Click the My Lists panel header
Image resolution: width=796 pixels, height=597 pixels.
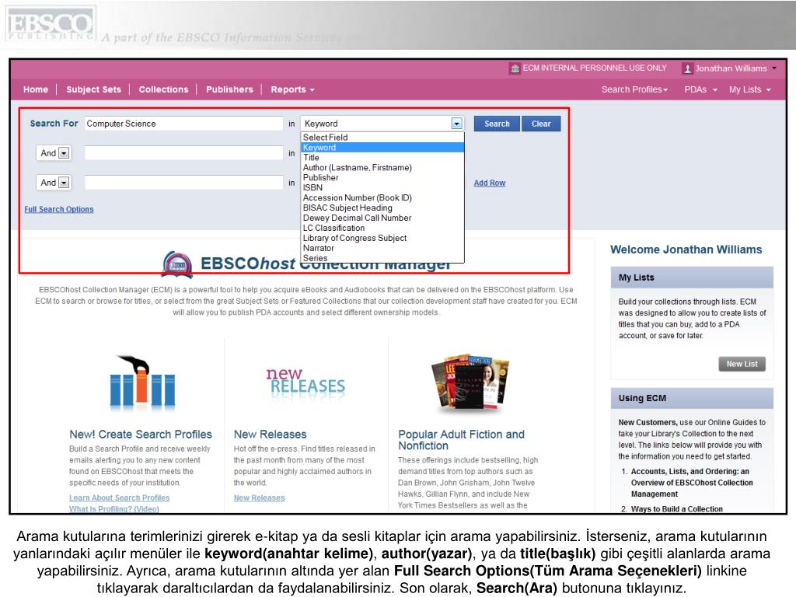[692, 278]
